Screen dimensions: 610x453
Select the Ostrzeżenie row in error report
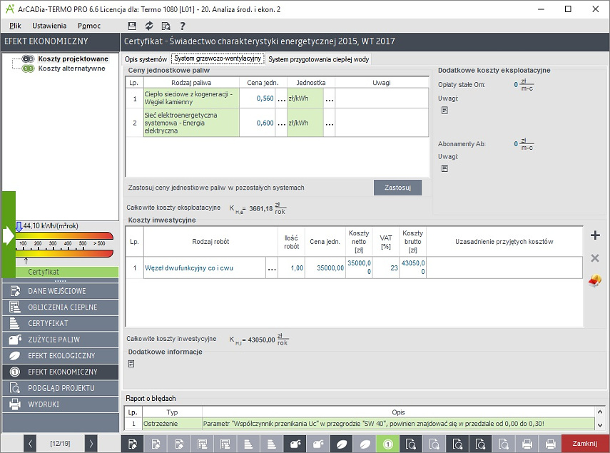(x=360, y=424)
